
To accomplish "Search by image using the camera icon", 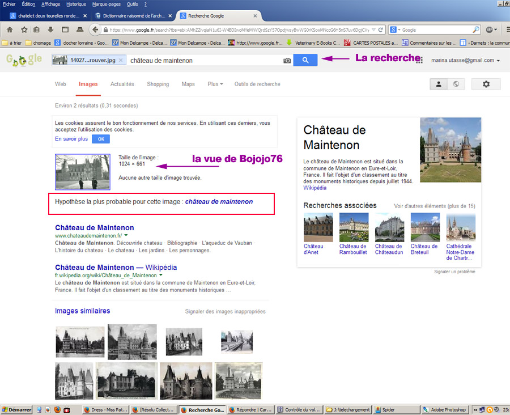I will click(287, 61).
